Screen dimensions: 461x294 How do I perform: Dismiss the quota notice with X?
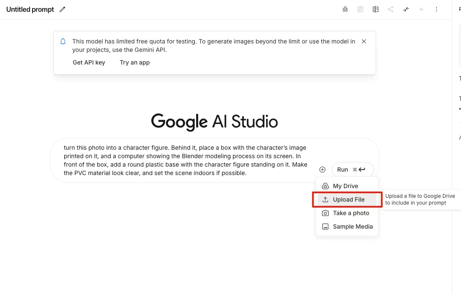(364, 41)
